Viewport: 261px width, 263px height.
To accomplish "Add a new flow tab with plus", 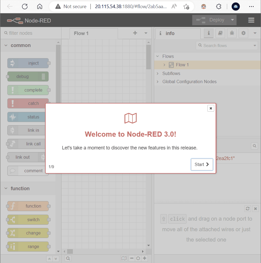I will (135, 33).
